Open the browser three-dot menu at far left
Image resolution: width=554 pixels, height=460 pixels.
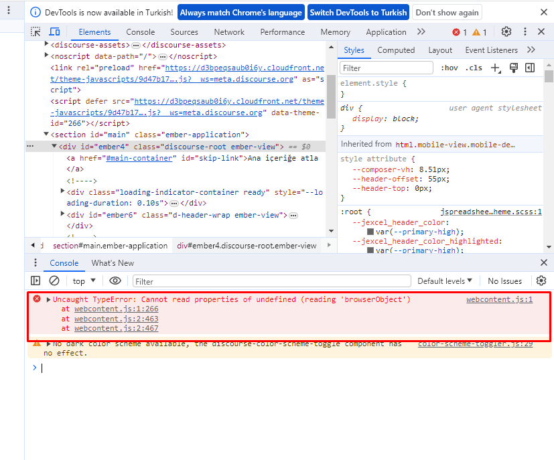point(9,10)
